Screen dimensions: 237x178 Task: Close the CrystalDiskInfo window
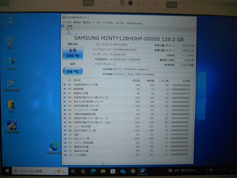pyautogui.click(x=192, y=19)
